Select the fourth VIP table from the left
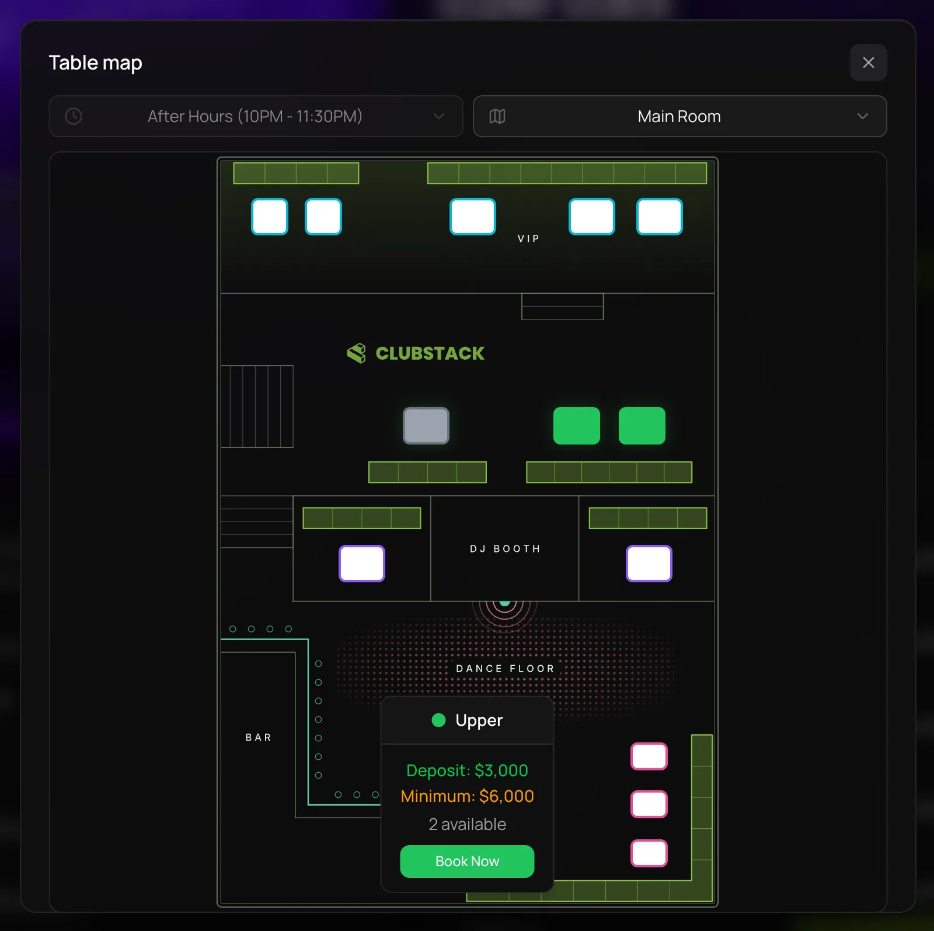The width and height of the screenshot is (934, 931). click(592, 217)
